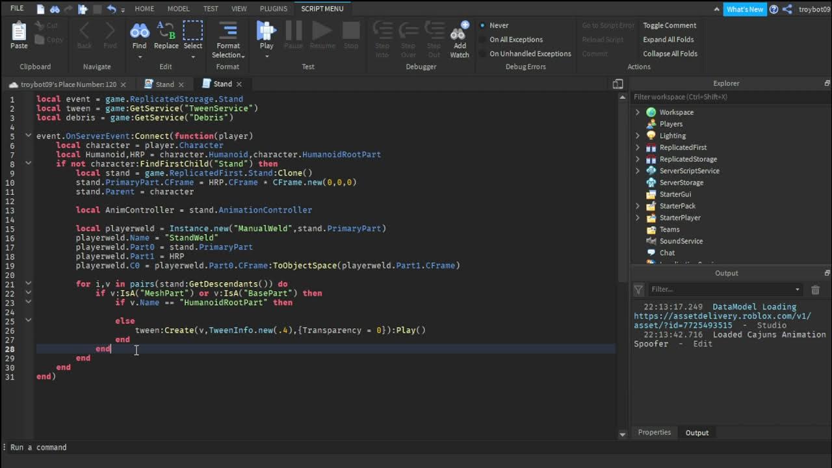This screenshot has width=832, height=468.
Task: Click the Step Into debugger icon
Action: (382, 31)
